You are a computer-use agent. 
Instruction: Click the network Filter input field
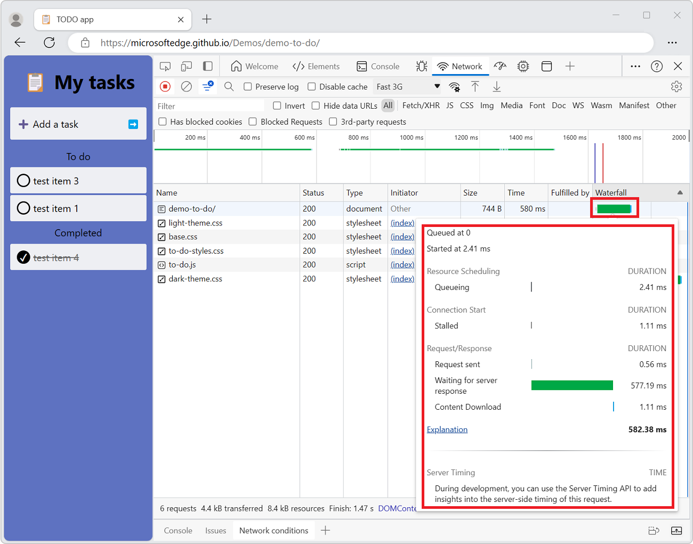click(x=208, y=105)
